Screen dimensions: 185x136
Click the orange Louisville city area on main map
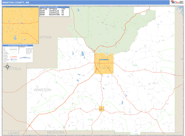coord(104,64)
